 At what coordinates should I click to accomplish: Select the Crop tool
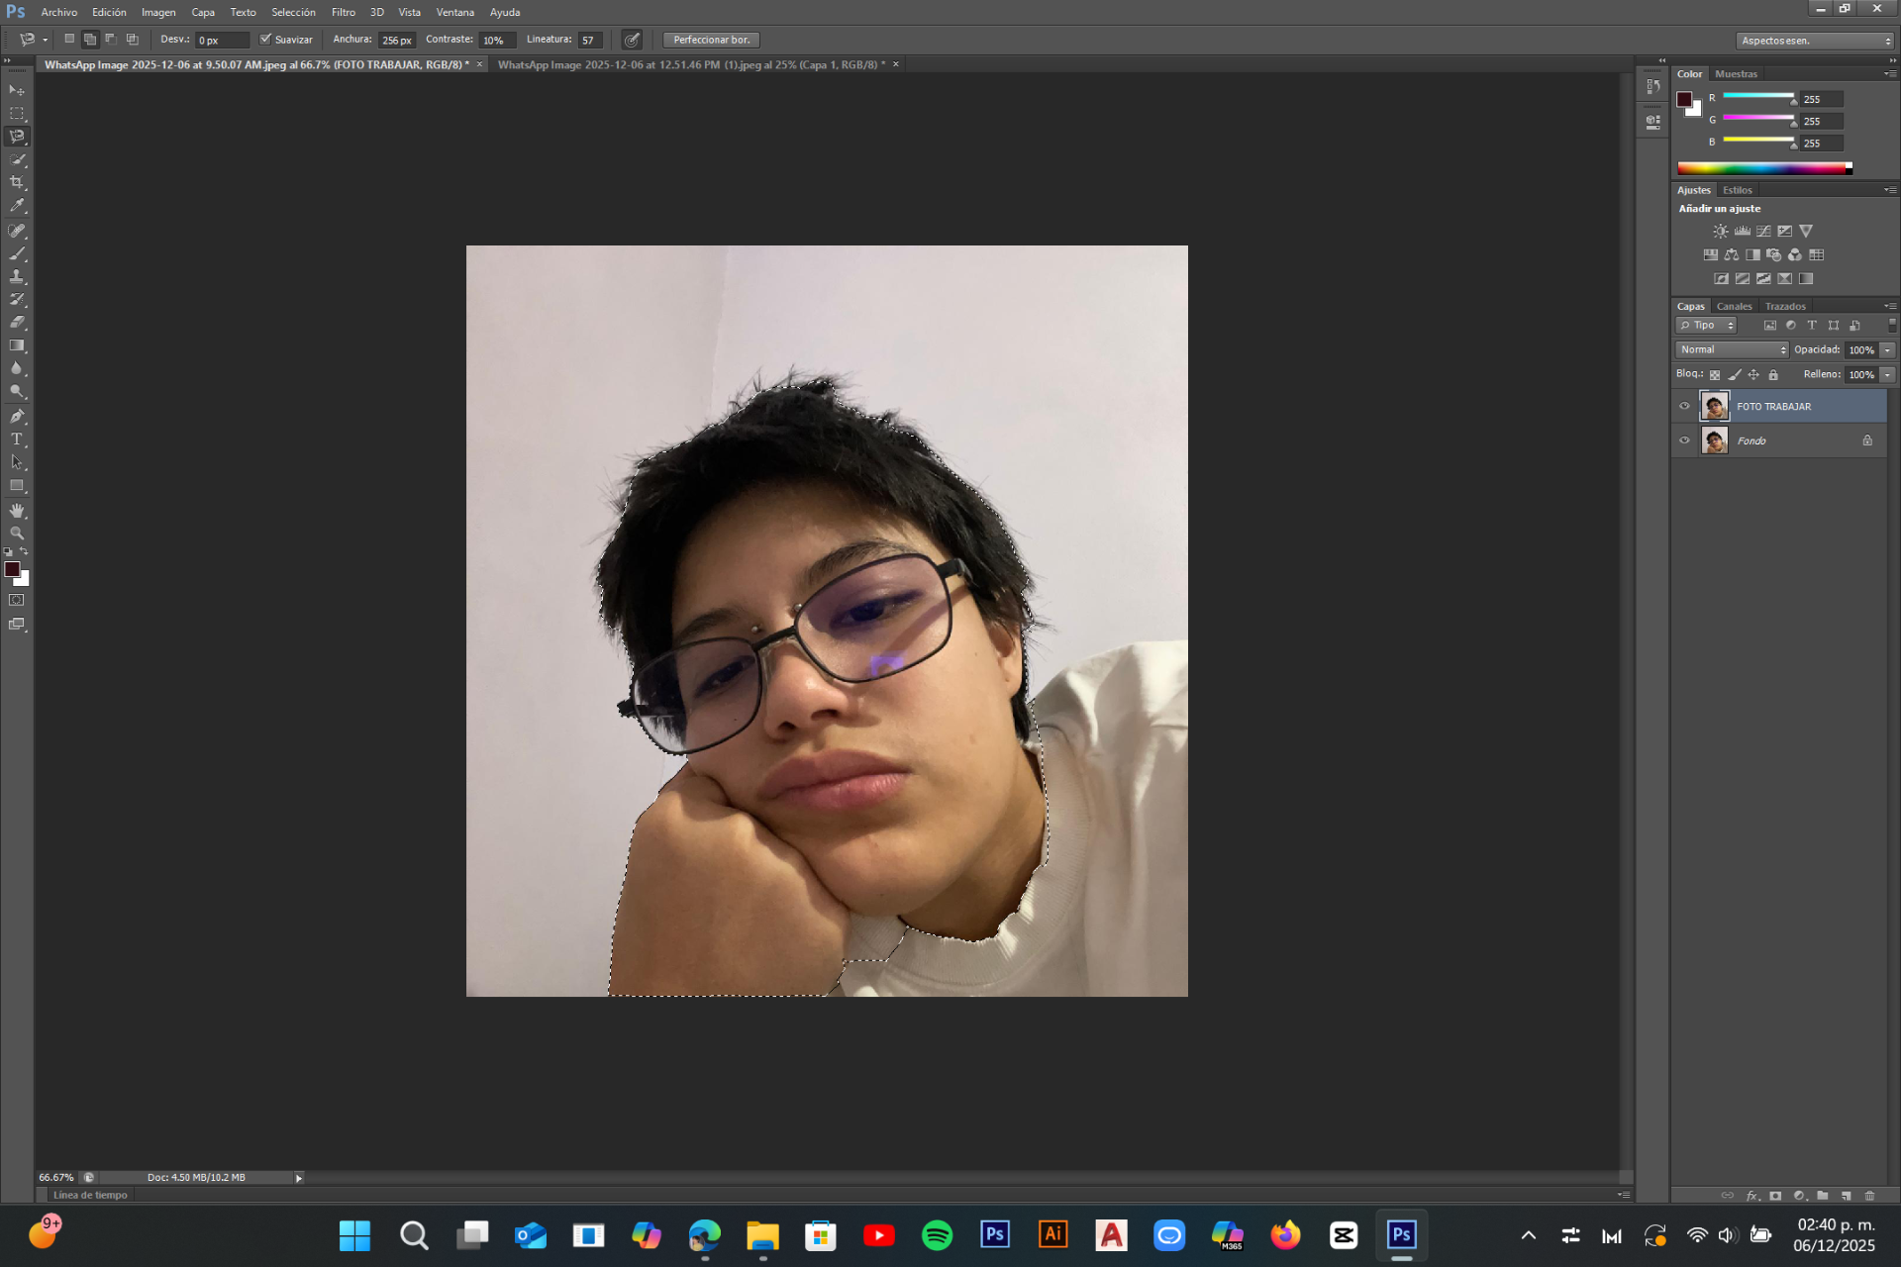tap(17, 183)
